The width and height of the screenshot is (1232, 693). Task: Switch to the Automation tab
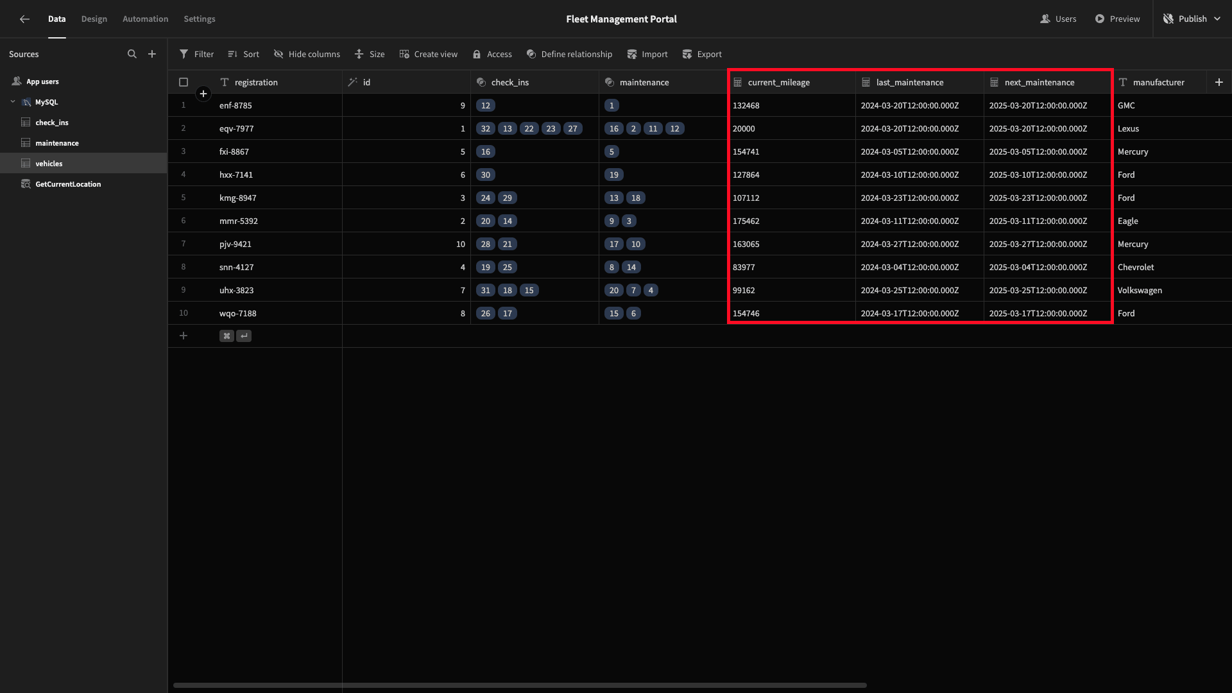coord(146,19)
